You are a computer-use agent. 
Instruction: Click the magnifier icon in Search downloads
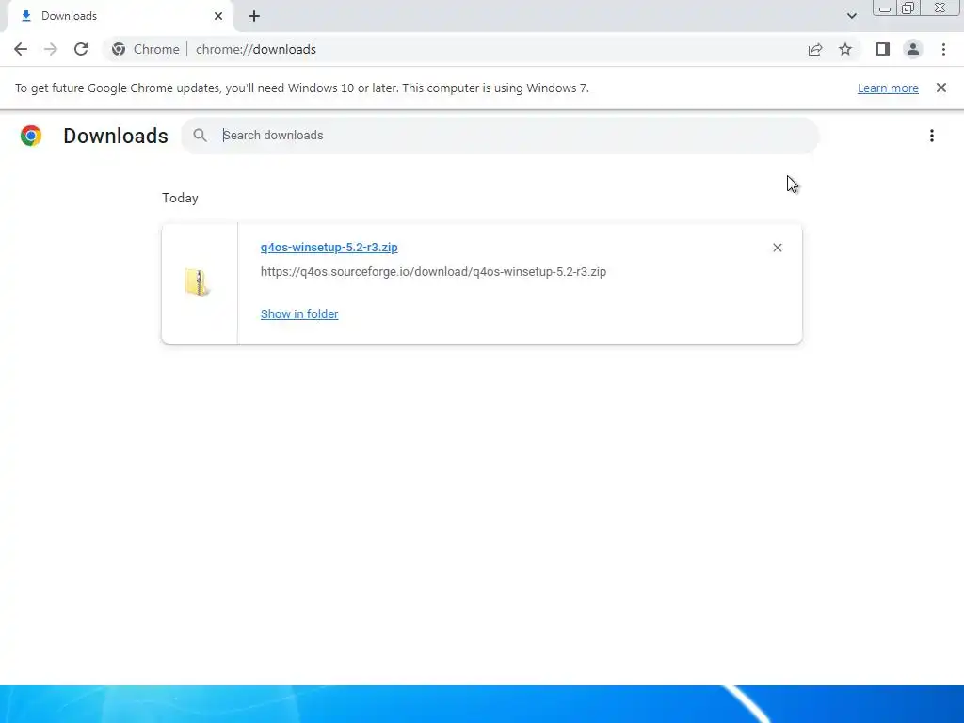tap(200, 136)
